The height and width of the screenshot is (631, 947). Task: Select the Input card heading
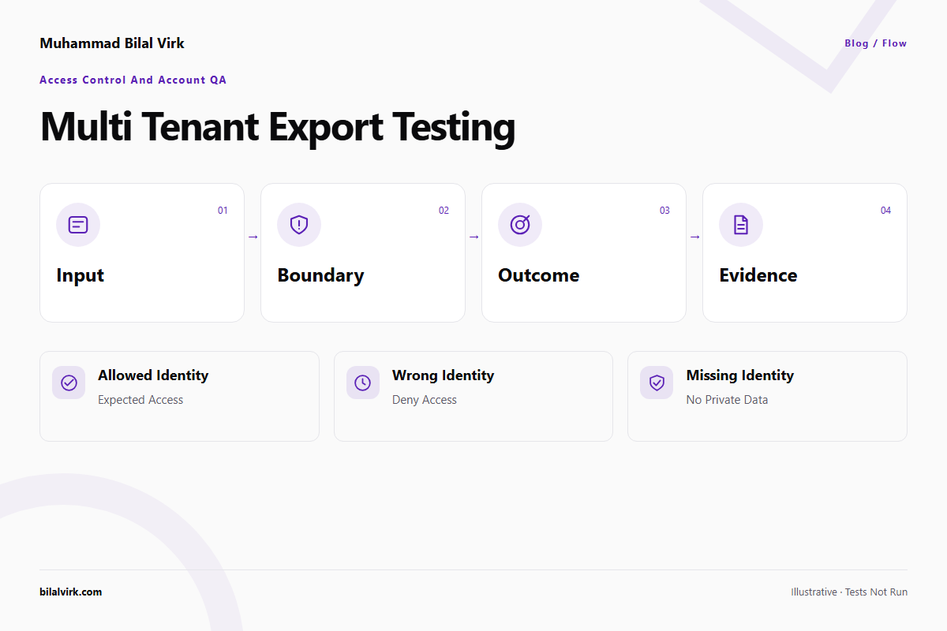coord(80,275)
